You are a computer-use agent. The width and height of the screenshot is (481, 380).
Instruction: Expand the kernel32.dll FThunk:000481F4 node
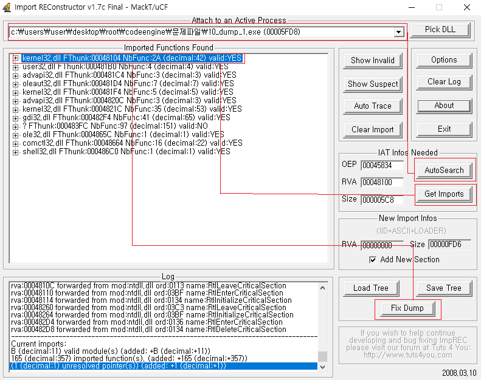15,92
